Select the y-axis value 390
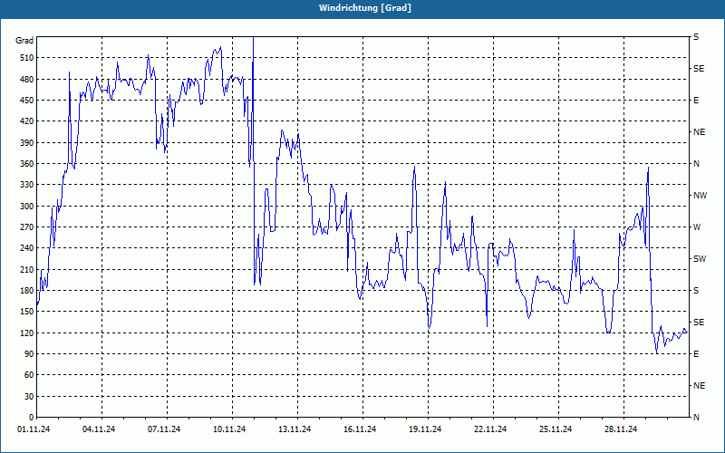Screen dimensions: 725x453 27,143
